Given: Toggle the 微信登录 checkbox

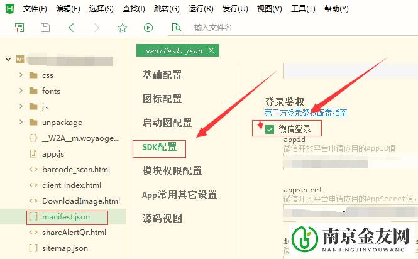Looking at the screenshot, I should (270, 129).
